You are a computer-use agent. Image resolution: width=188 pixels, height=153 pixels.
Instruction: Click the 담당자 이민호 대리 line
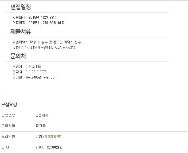[27, 66]
